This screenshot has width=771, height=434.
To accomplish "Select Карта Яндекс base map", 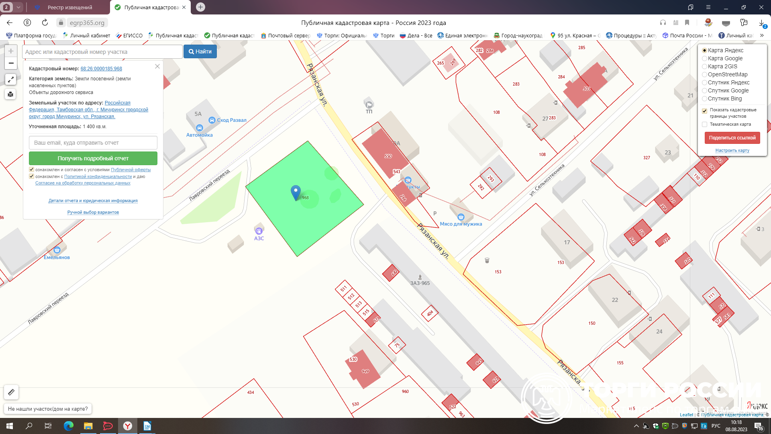I will [704, 50].
